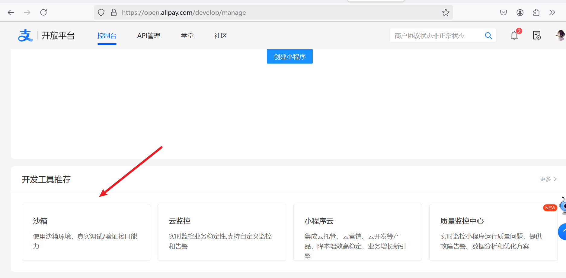Viewport: 566px width, 278px height.
Task: Click the user avatar picture
Action: [x=560, y=36]
